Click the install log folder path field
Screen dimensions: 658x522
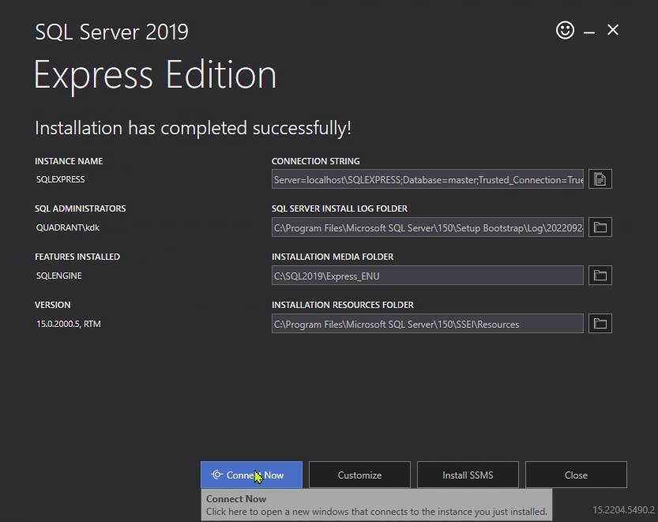[x=427, y=227]
